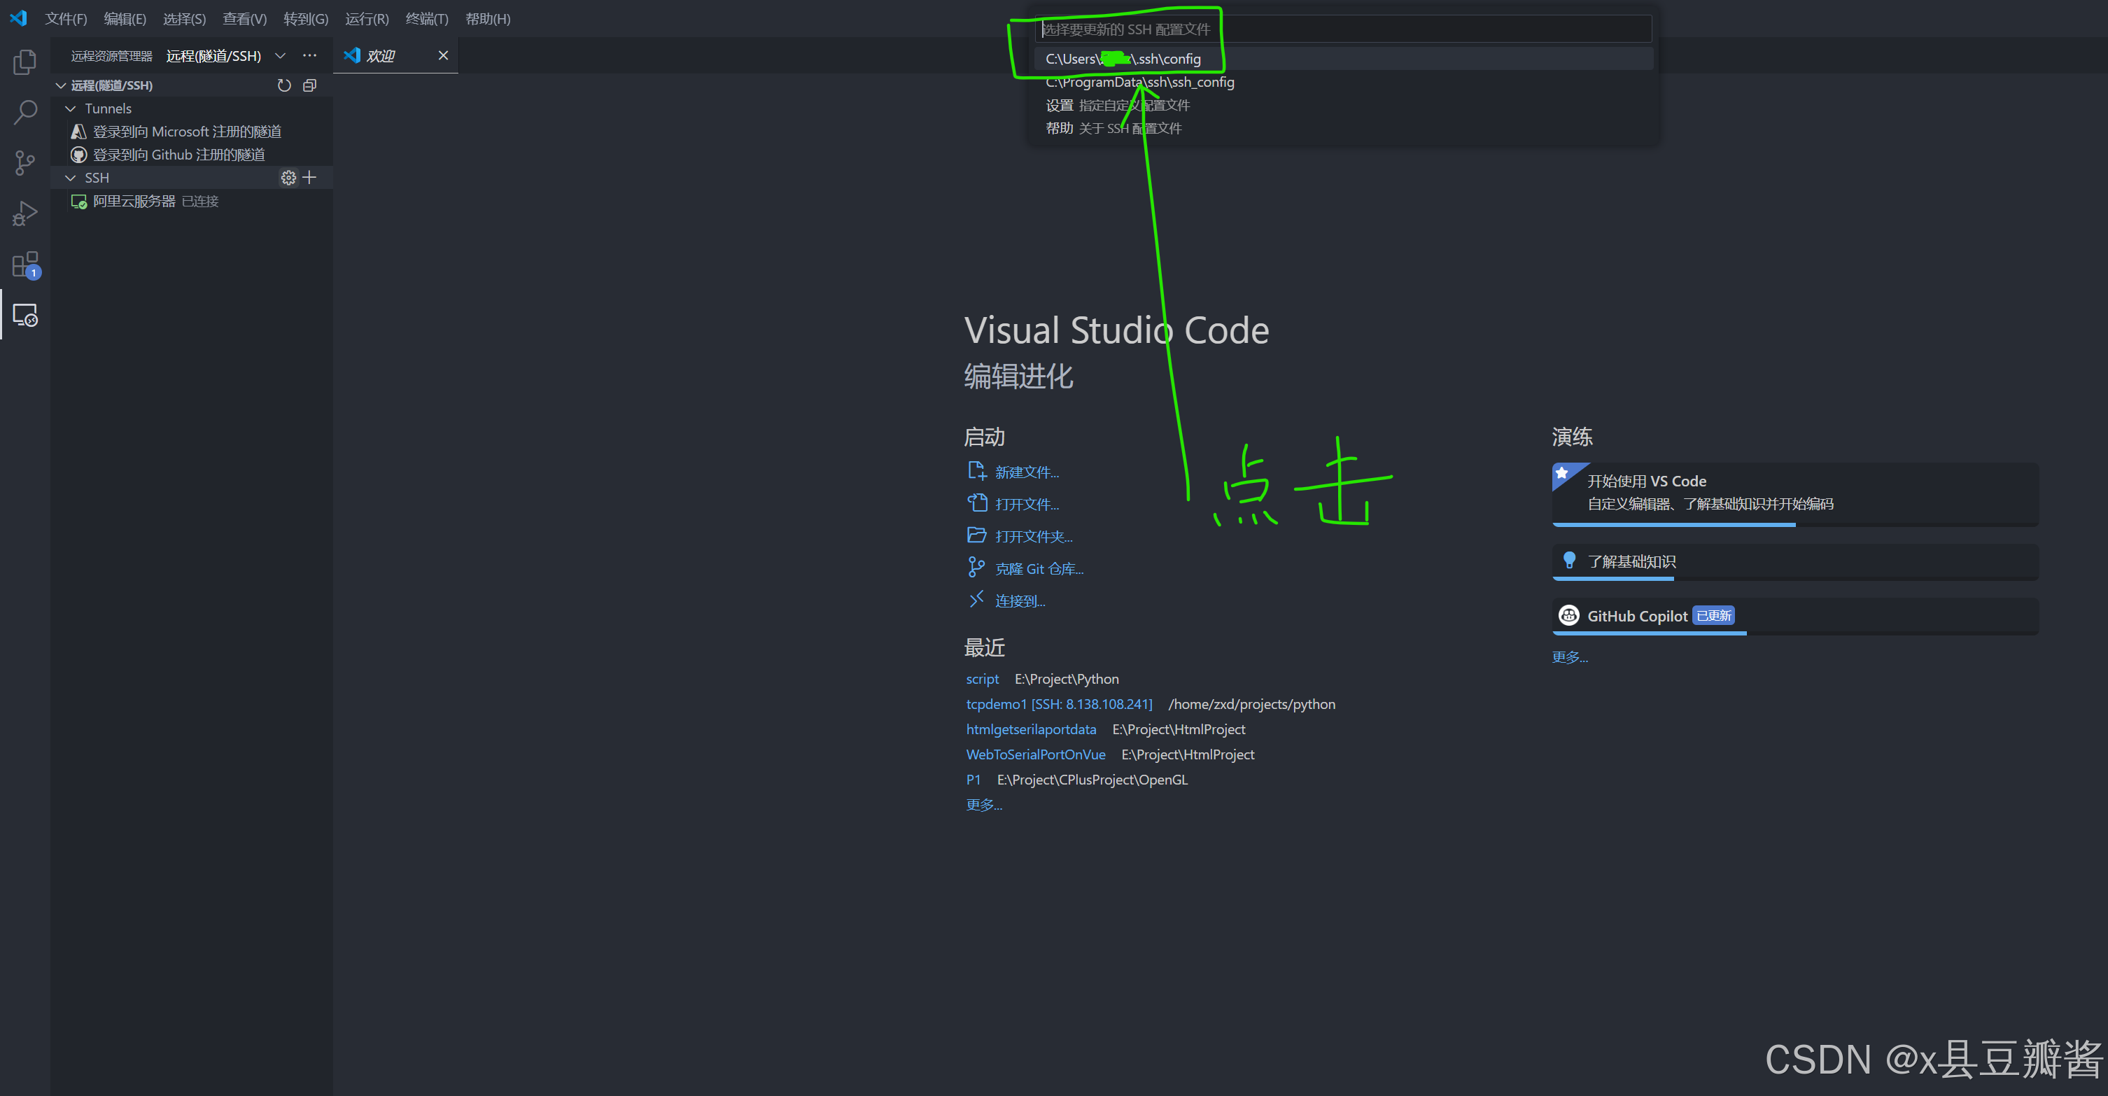Image resolution: width=2108 pixels, height=1096 pixels.
Task: Choose the Users .ssh\config file option
Action: tap(1343, 58)
